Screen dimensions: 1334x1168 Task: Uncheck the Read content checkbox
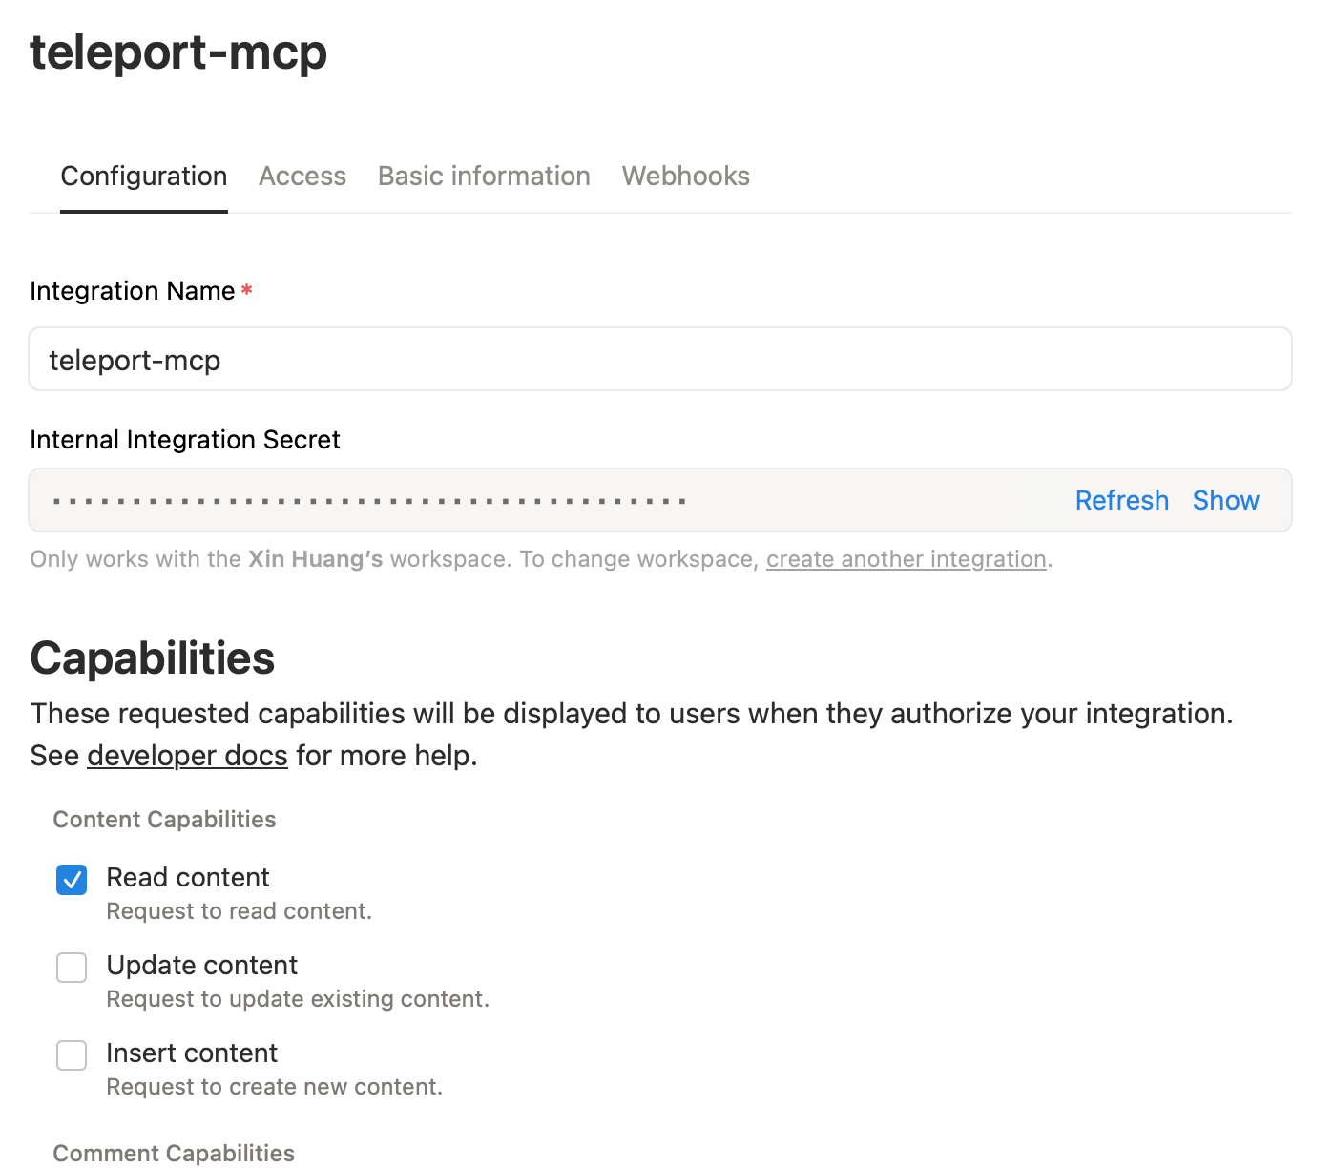[72, 880]
